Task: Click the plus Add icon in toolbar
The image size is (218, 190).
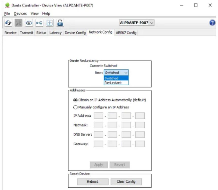Action: [50, 23]
